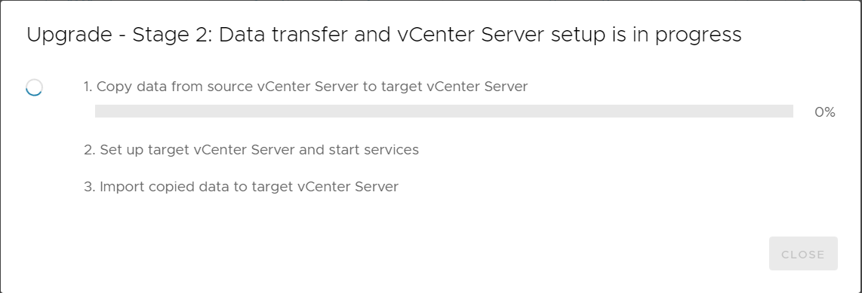Click the number "3." of the third step
Screen dimensions: 862x293
click(90, 187)
